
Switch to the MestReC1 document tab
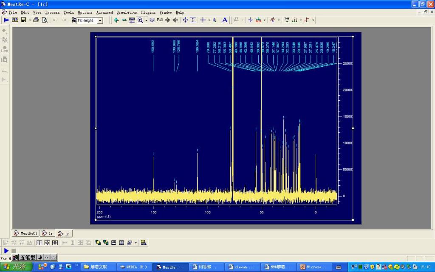click(26, 233)
